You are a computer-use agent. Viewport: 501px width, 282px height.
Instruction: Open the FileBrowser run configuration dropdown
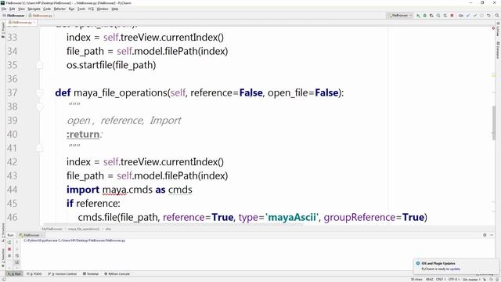[x=400, y=16]
